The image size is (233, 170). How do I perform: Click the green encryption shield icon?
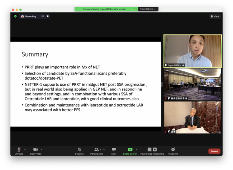pyautogui.click(x=15, y=16)
